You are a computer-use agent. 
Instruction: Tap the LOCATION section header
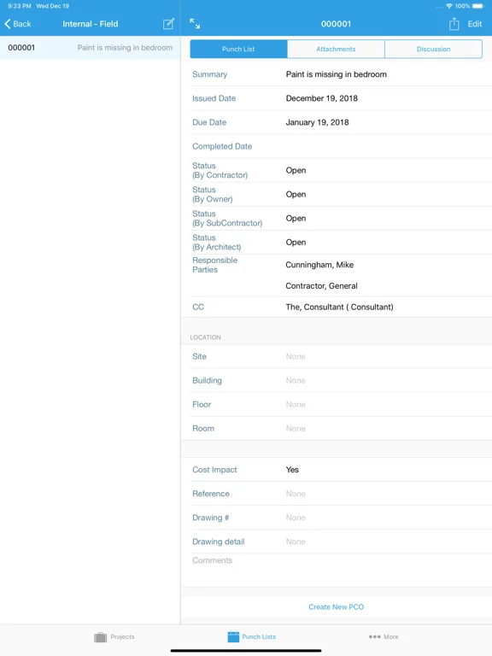[x=205, y=337]
